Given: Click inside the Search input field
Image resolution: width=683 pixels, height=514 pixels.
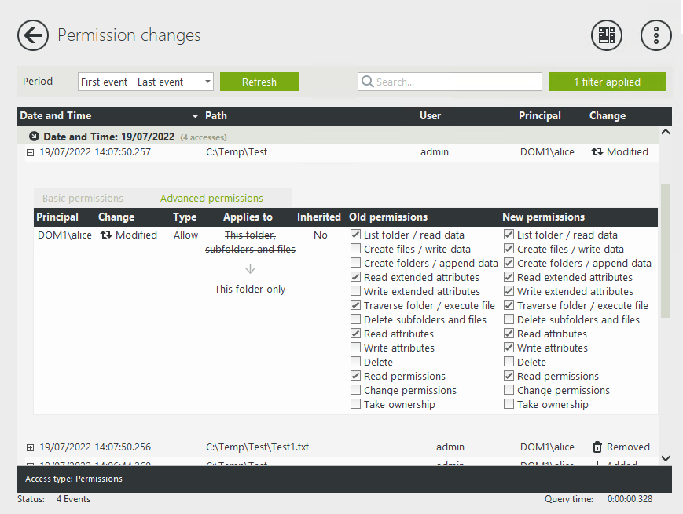Looking at the screenshot, I should tap(456, 82).
